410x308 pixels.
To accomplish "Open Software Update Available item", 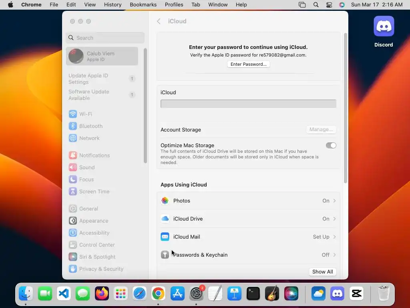I will tap(102, 95).
